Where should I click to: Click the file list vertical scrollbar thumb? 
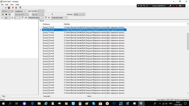188,41
